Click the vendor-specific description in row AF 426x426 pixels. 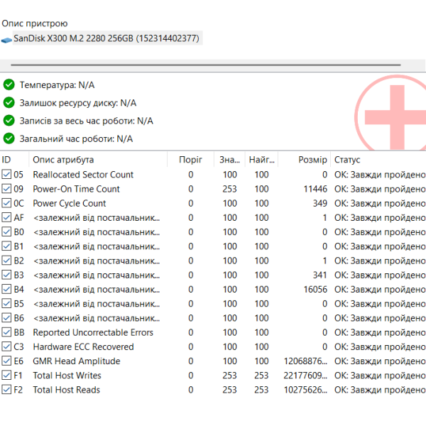point(96,218)
